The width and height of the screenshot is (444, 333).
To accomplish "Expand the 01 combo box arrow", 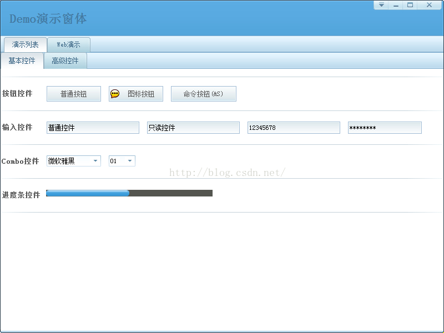I will 130,161.
